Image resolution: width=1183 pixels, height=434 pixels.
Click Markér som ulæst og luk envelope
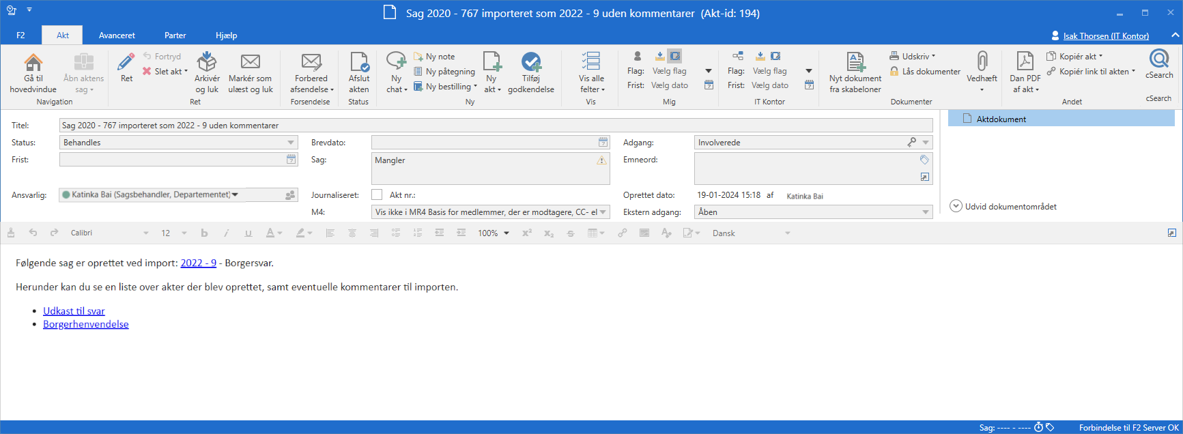pos(251,63)
